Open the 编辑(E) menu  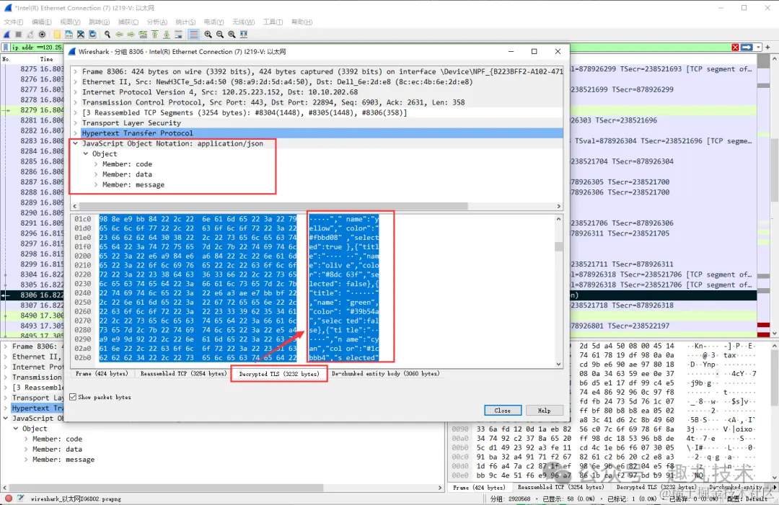41,22
